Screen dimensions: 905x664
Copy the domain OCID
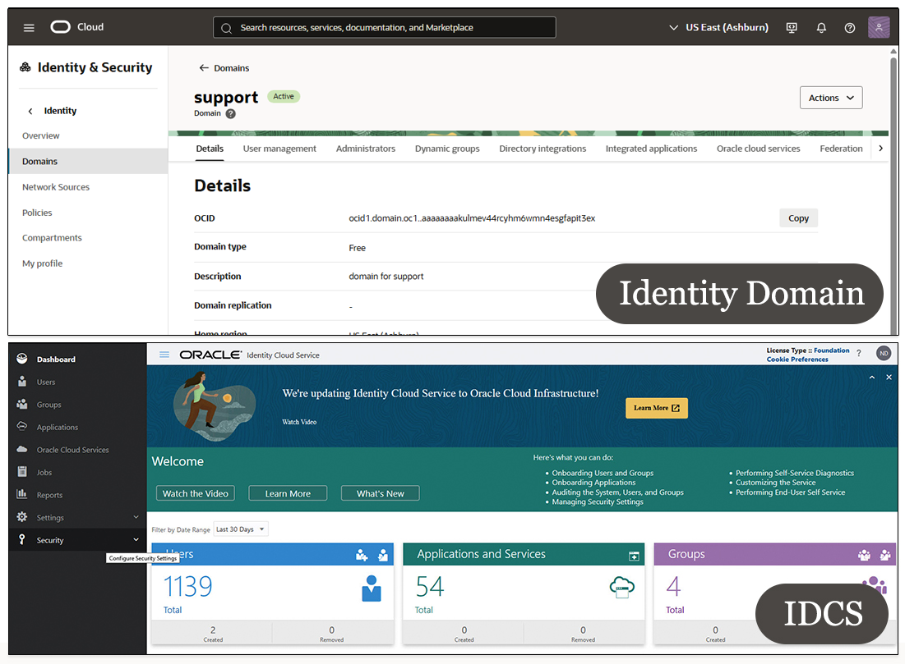click(798, 218)
